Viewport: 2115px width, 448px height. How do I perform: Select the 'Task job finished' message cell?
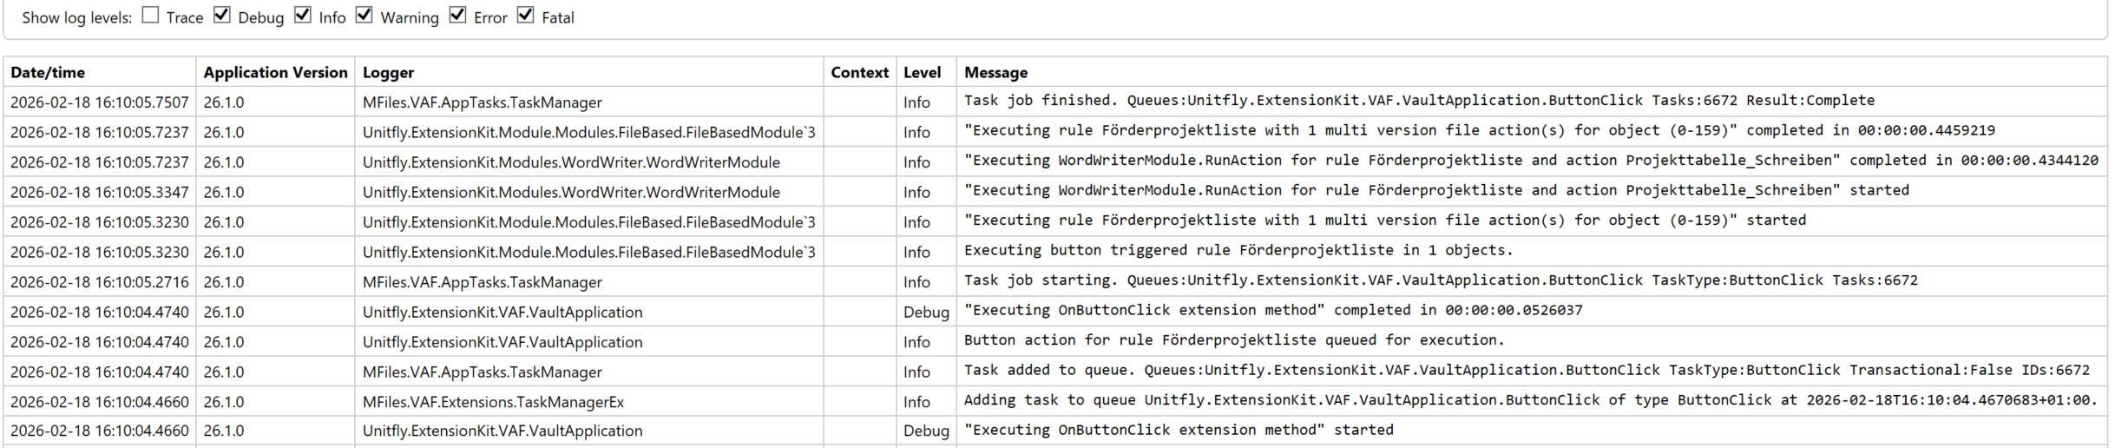(x=1418, y=101)
